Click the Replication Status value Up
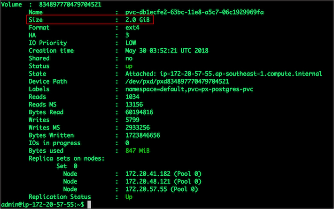The width and height of the screenshot is (334, 209). [x=129, y=196]
